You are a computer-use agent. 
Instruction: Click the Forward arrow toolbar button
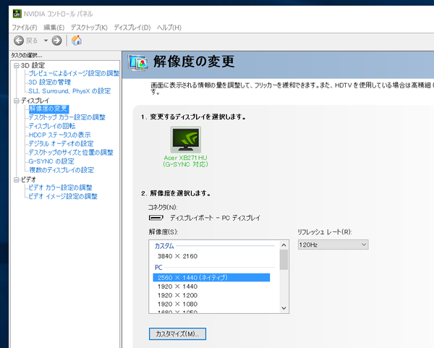(57, 41)
